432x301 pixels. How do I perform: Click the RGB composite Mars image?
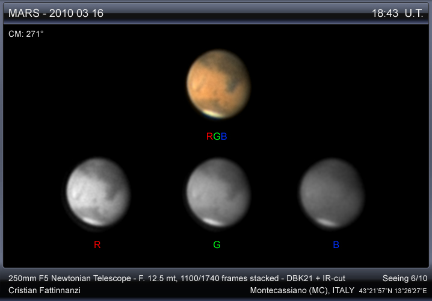(218, 84)
